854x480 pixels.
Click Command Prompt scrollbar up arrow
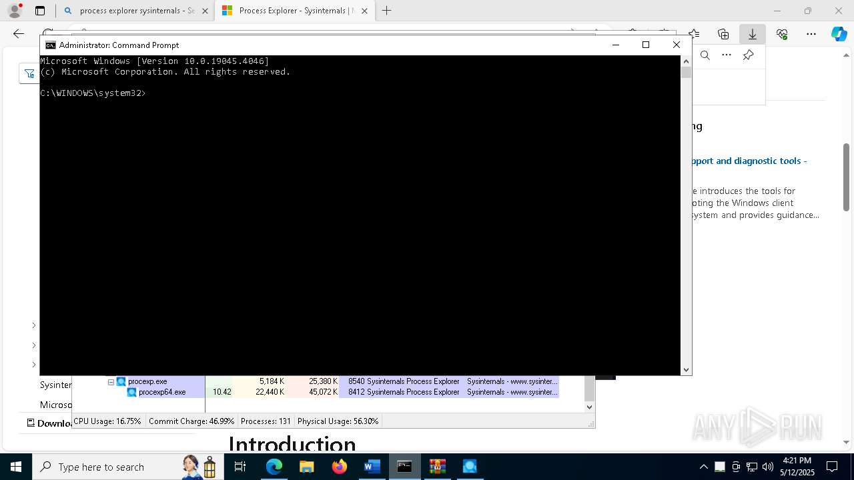(x=686, y=61)
